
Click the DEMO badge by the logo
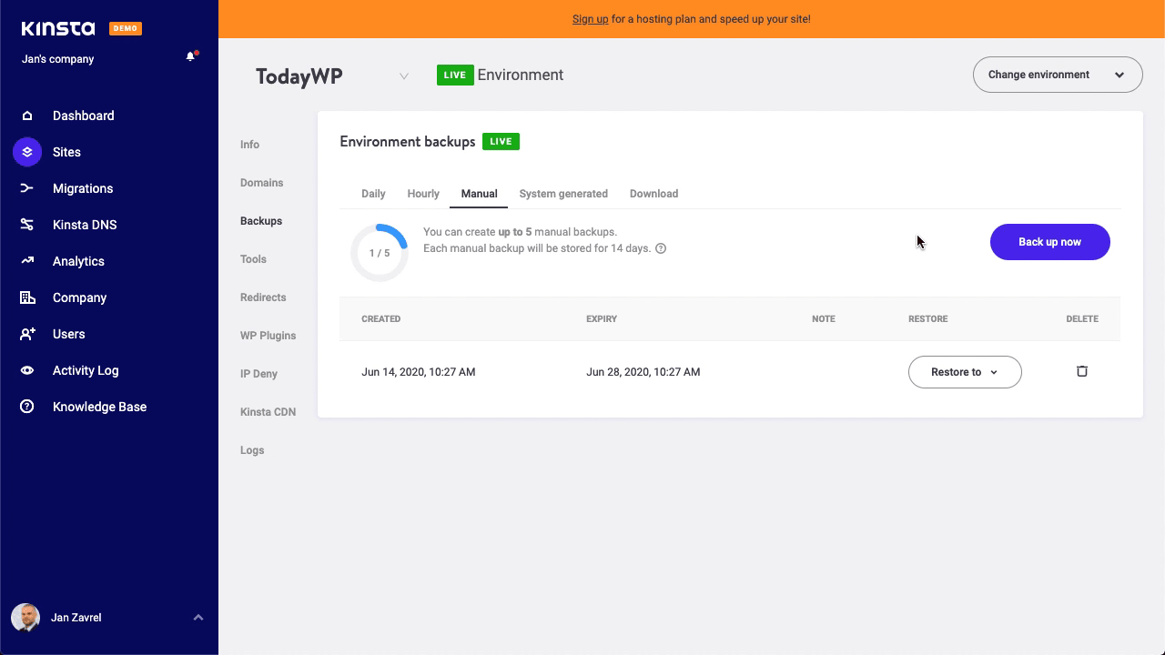pos(126,28)
